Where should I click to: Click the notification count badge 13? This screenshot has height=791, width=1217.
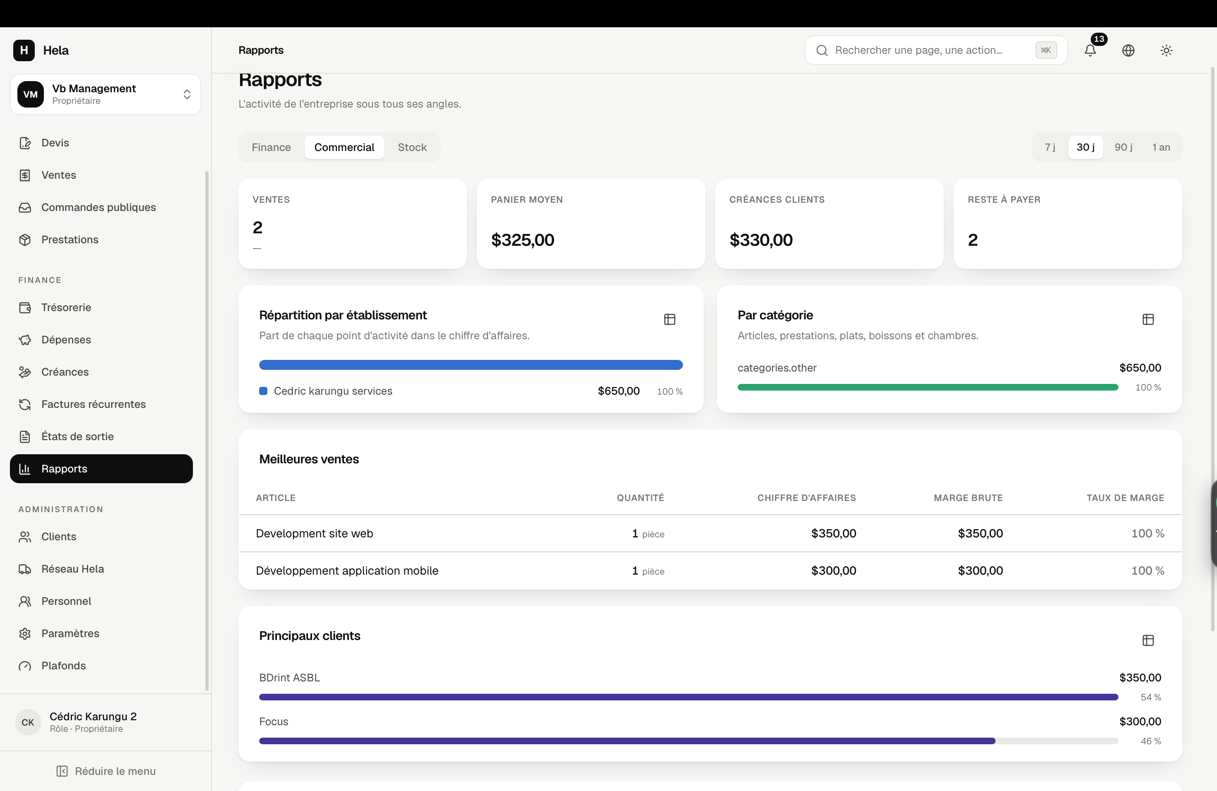click(1099, 39)
